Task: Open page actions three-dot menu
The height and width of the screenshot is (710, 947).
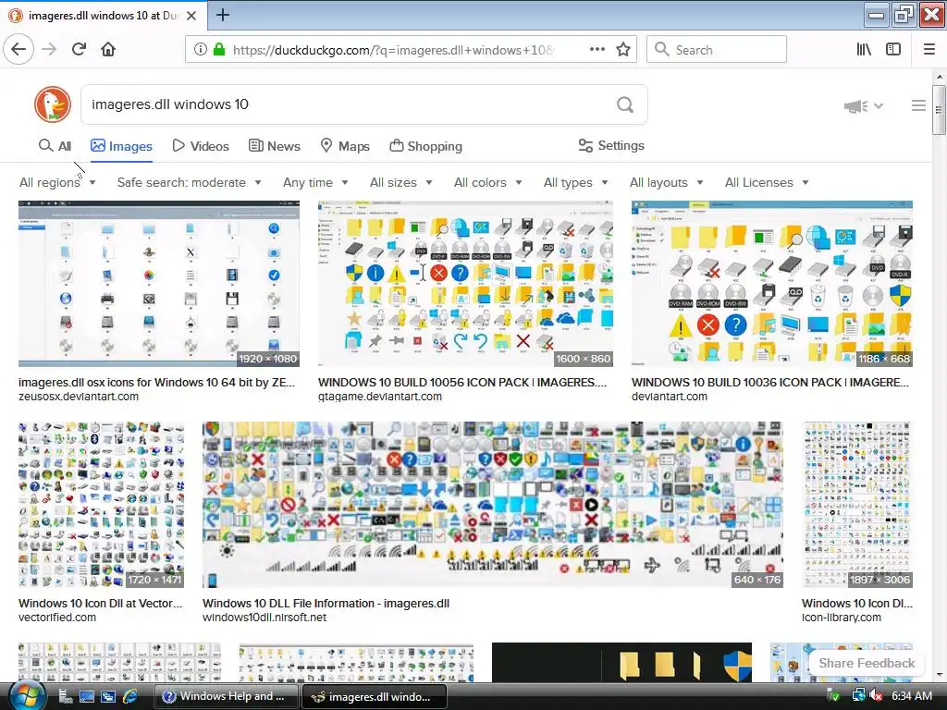Action: (x=597, y=50)
